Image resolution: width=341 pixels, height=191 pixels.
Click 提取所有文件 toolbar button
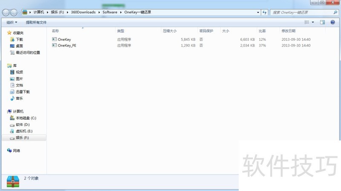click(x=36, y=22)
